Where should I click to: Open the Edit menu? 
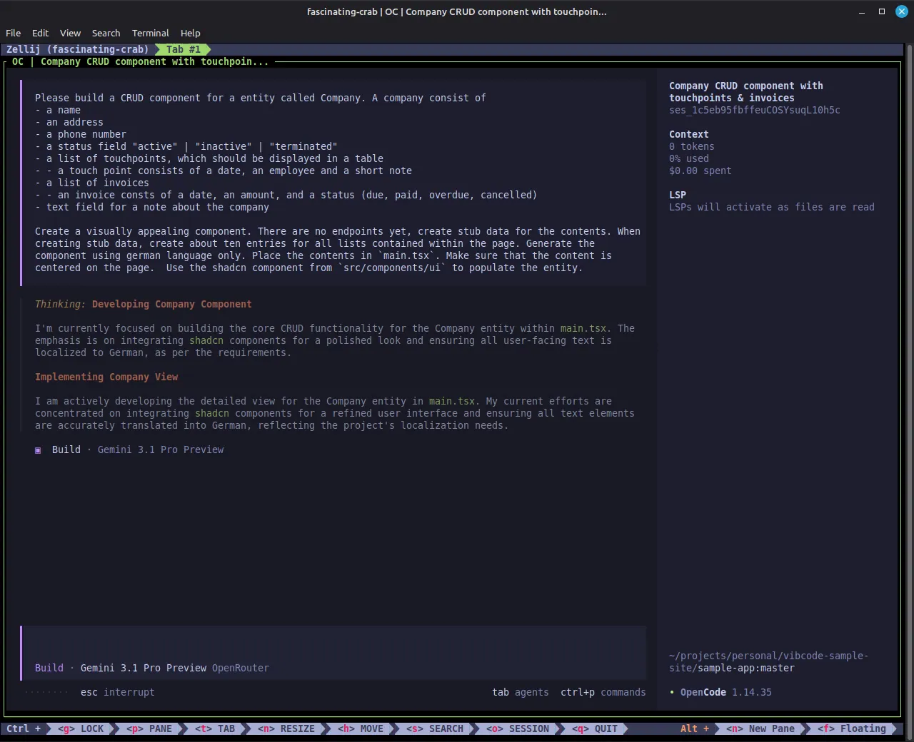click(40, 33)
